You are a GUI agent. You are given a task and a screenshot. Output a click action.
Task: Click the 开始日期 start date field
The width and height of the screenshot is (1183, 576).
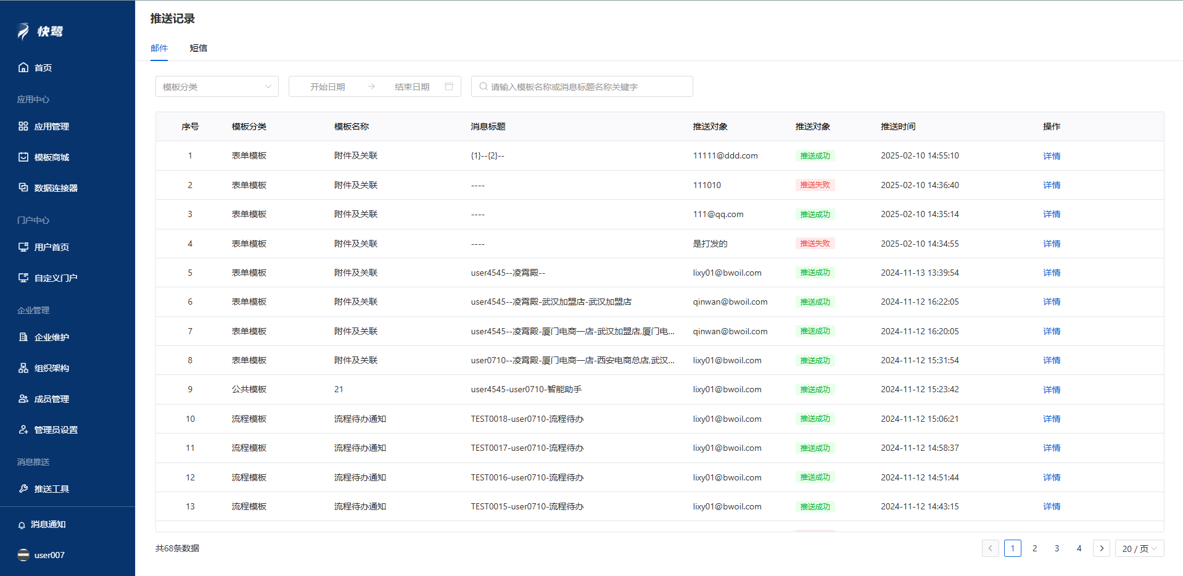click(328, 86)
